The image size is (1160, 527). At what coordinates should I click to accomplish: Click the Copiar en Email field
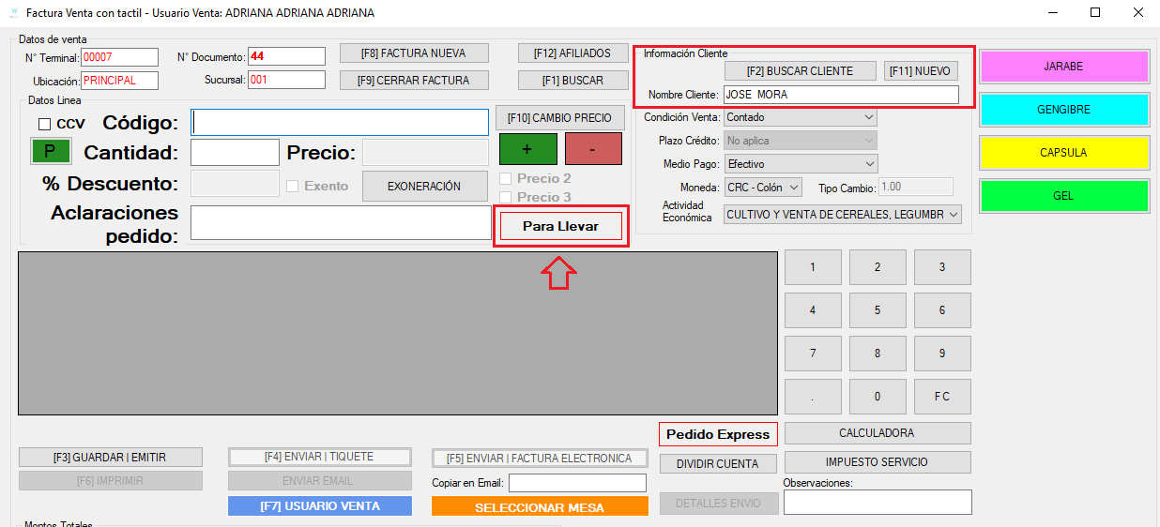tap(577, 483)
